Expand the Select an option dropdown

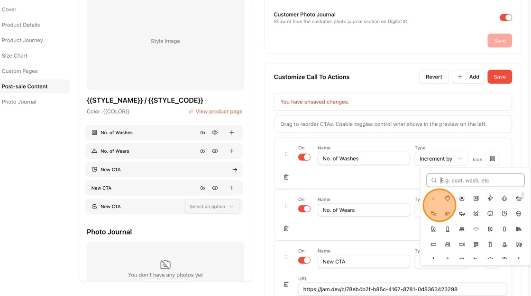coord(212,207)
